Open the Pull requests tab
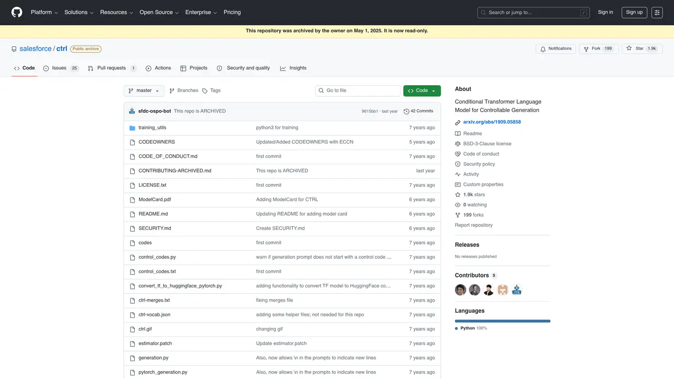 tap(112, 68)
